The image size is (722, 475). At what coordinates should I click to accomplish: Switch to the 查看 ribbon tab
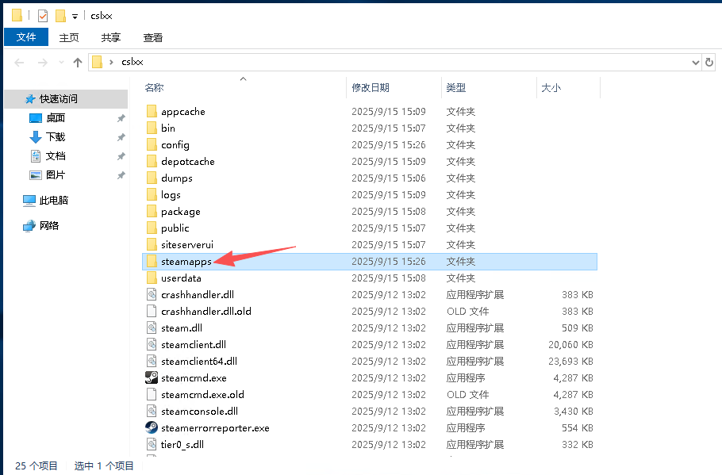click(153, 37)
